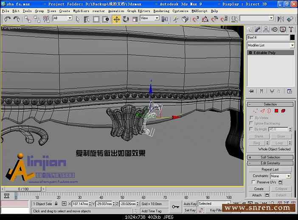The image size is (298, 220).
Task: Open the Rendering menu
Action: (x=161, y=11)
